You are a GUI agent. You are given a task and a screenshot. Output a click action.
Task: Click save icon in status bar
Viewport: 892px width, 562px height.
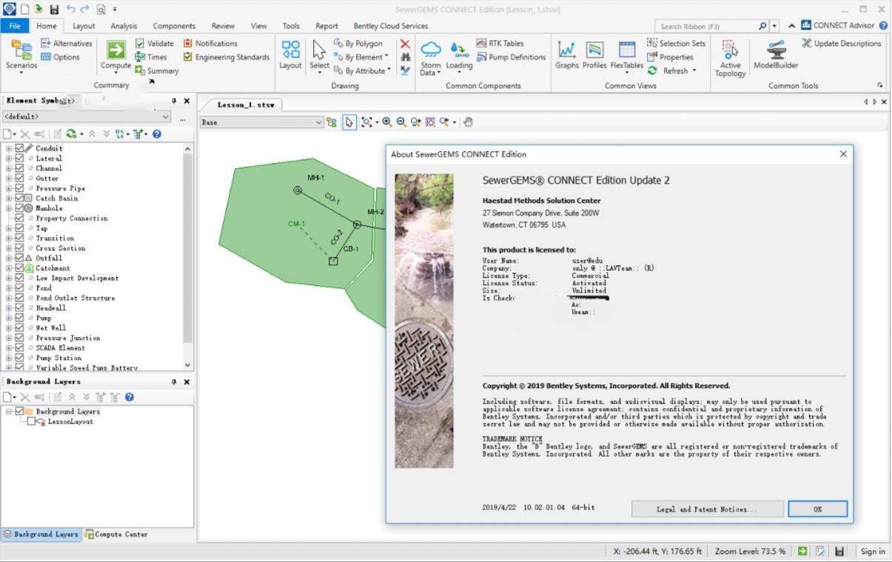point(839,551)
